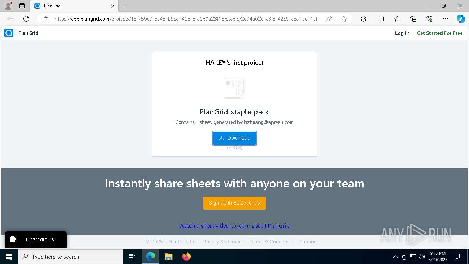469x264 pixels.
Task: Open the tab actions menu icon
Action: pyautogui.click(x=22, y=6)
